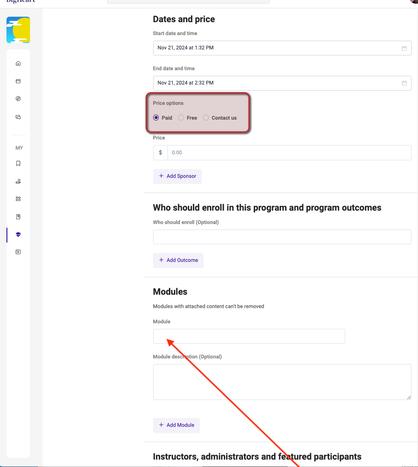The width and height of the screenshot is (418, 467).
Task: Click the 'Modules with attached content' note
Action: click(209, 306)
